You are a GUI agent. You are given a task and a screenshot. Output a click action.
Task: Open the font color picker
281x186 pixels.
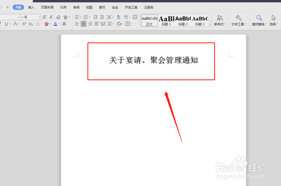point(56,24)
